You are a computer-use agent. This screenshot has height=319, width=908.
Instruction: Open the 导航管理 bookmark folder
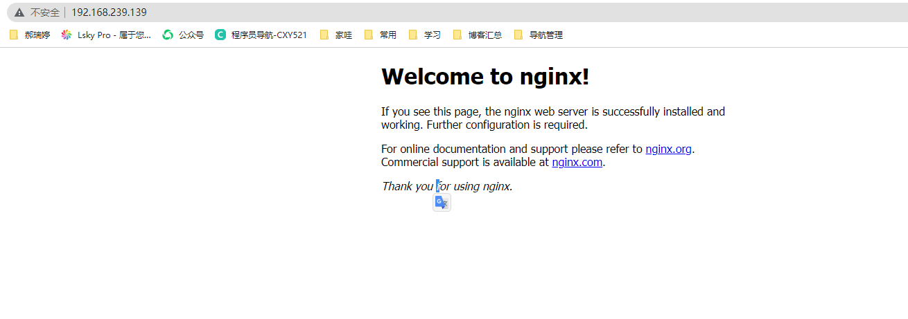point(539,35)
